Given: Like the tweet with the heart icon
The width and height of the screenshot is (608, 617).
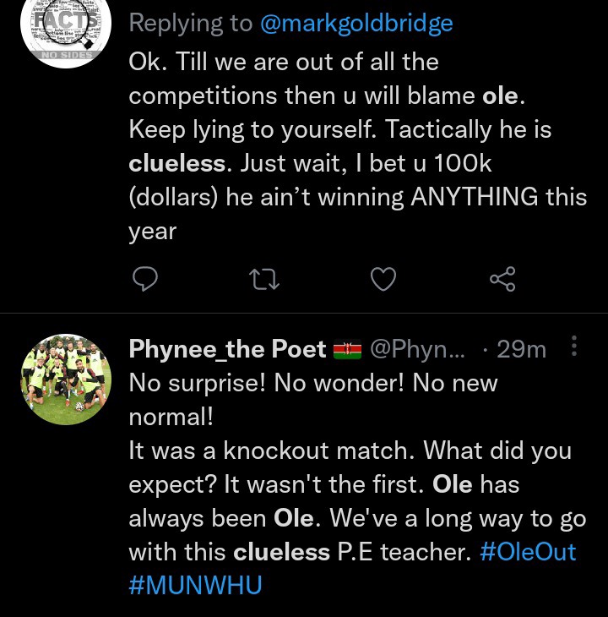Looking at the screenshot, I should click(383, 279).
